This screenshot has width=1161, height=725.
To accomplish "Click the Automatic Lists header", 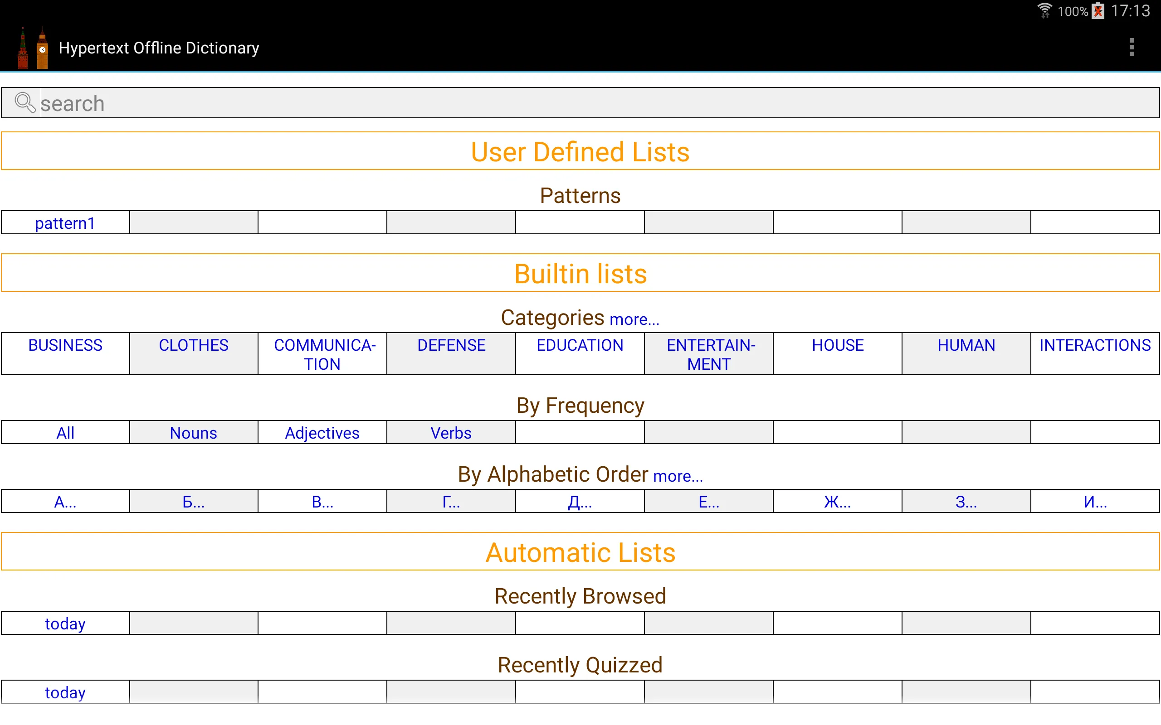I will coord(580,551).
